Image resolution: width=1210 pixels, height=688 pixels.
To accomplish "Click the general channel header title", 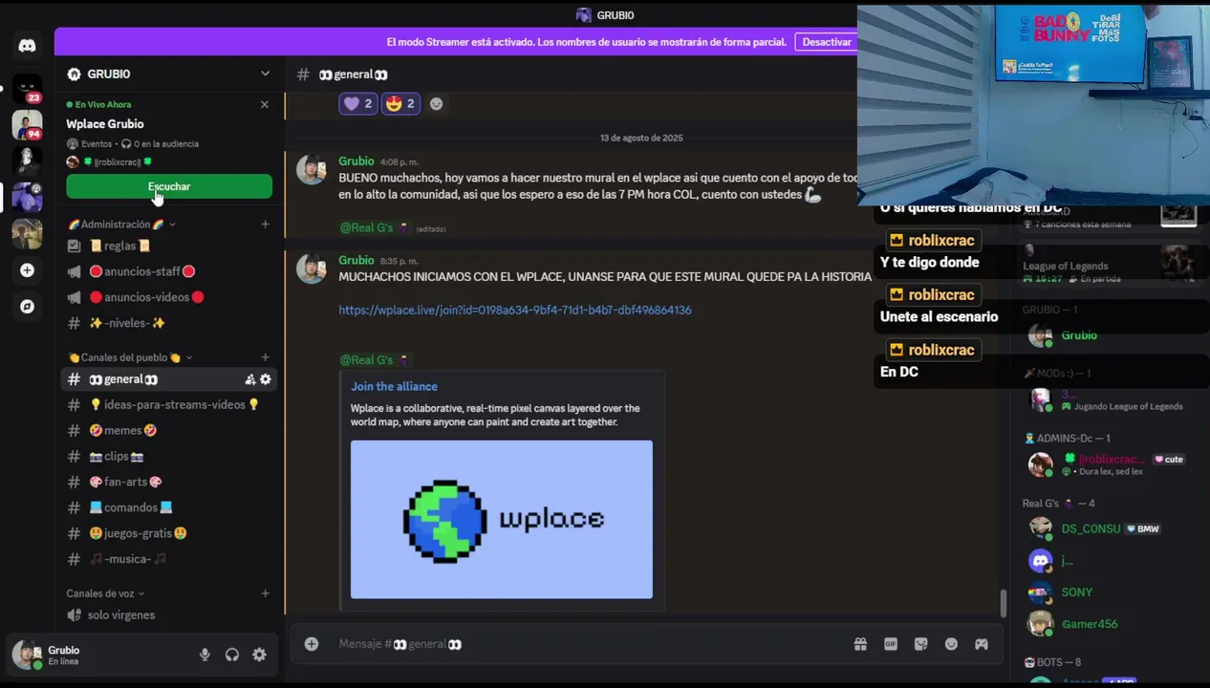I will [353, 75].
